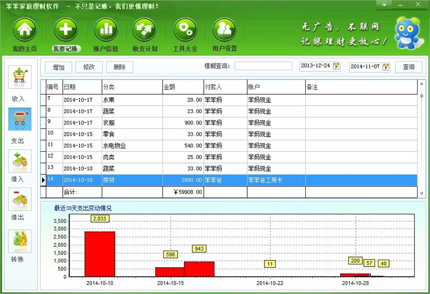
Task: Select the 借入 money icon
Action: [20, 161]
